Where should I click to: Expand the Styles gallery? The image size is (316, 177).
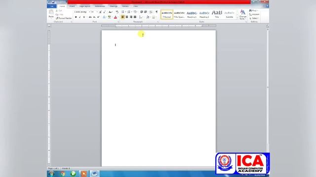click(x=237, y=18)
